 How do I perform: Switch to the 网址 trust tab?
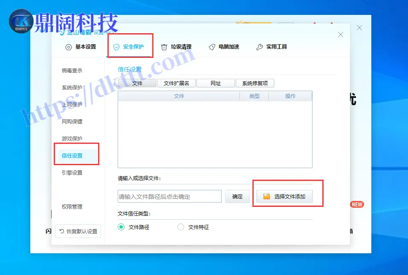216,83
